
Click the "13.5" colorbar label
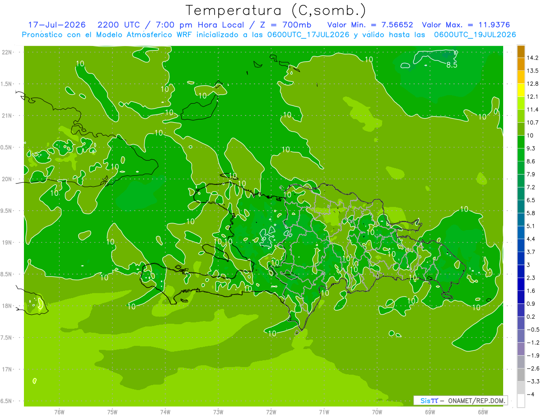click(x=533, y=71)
